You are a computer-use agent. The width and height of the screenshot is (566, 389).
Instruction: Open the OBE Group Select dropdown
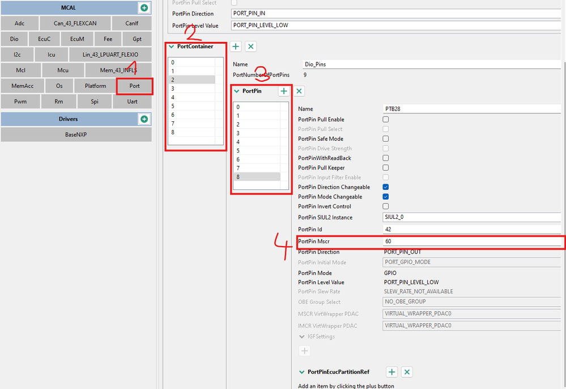472,302
